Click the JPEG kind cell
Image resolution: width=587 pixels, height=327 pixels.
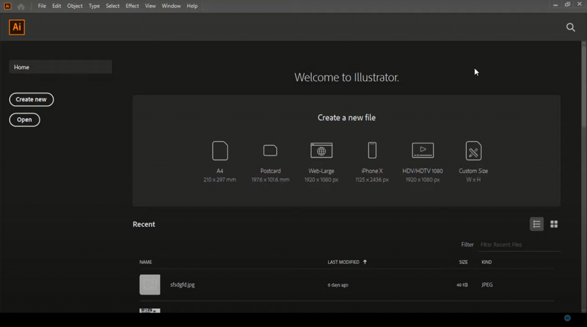487,285
